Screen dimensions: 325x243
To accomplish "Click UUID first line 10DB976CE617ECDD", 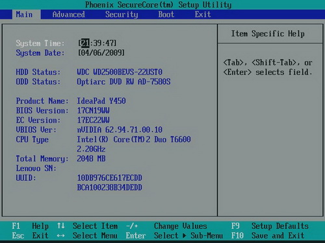I will click(109, 178).
